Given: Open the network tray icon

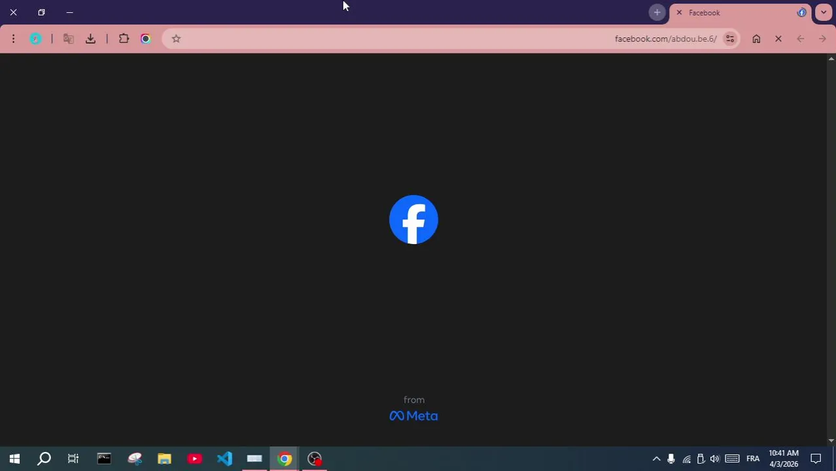Looking at the screenshot, I should 686,459.
